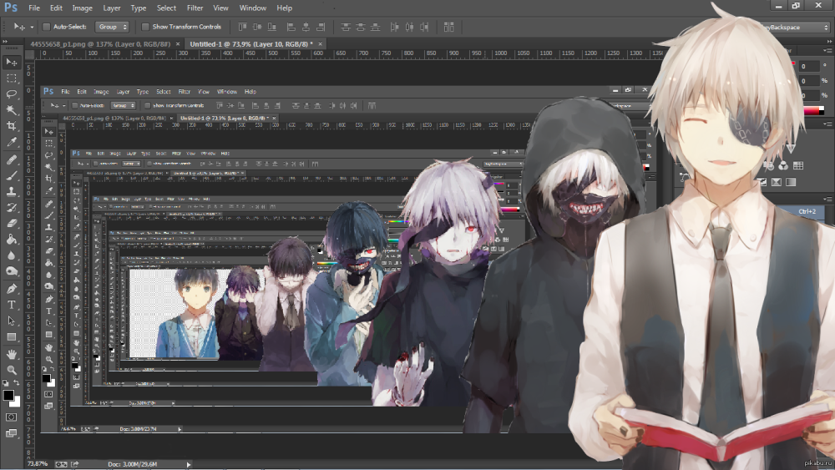Select the Clone Stamp tool
The image size is (835, 470).
click(11, 192)
